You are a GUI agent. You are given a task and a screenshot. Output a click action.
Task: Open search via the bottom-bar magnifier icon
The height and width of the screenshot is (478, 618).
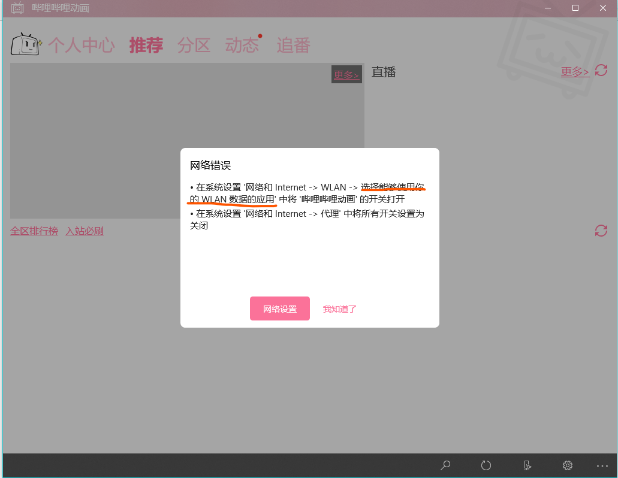(x=445, y=465)
